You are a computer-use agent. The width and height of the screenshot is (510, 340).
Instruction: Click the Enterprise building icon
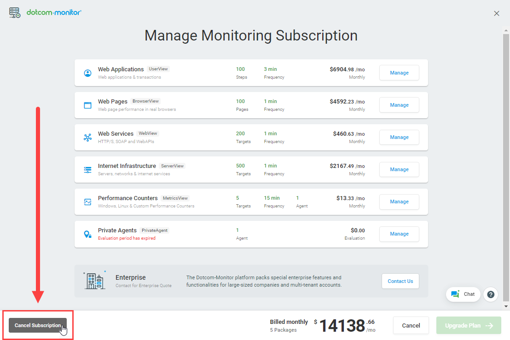95,281
